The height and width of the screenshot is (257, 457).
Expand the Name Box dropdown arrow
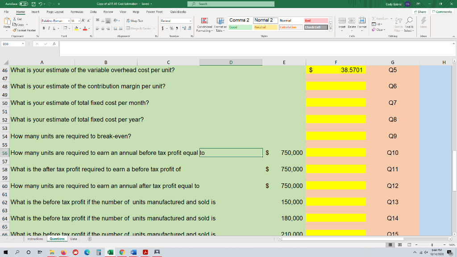(x=23, y=44)
